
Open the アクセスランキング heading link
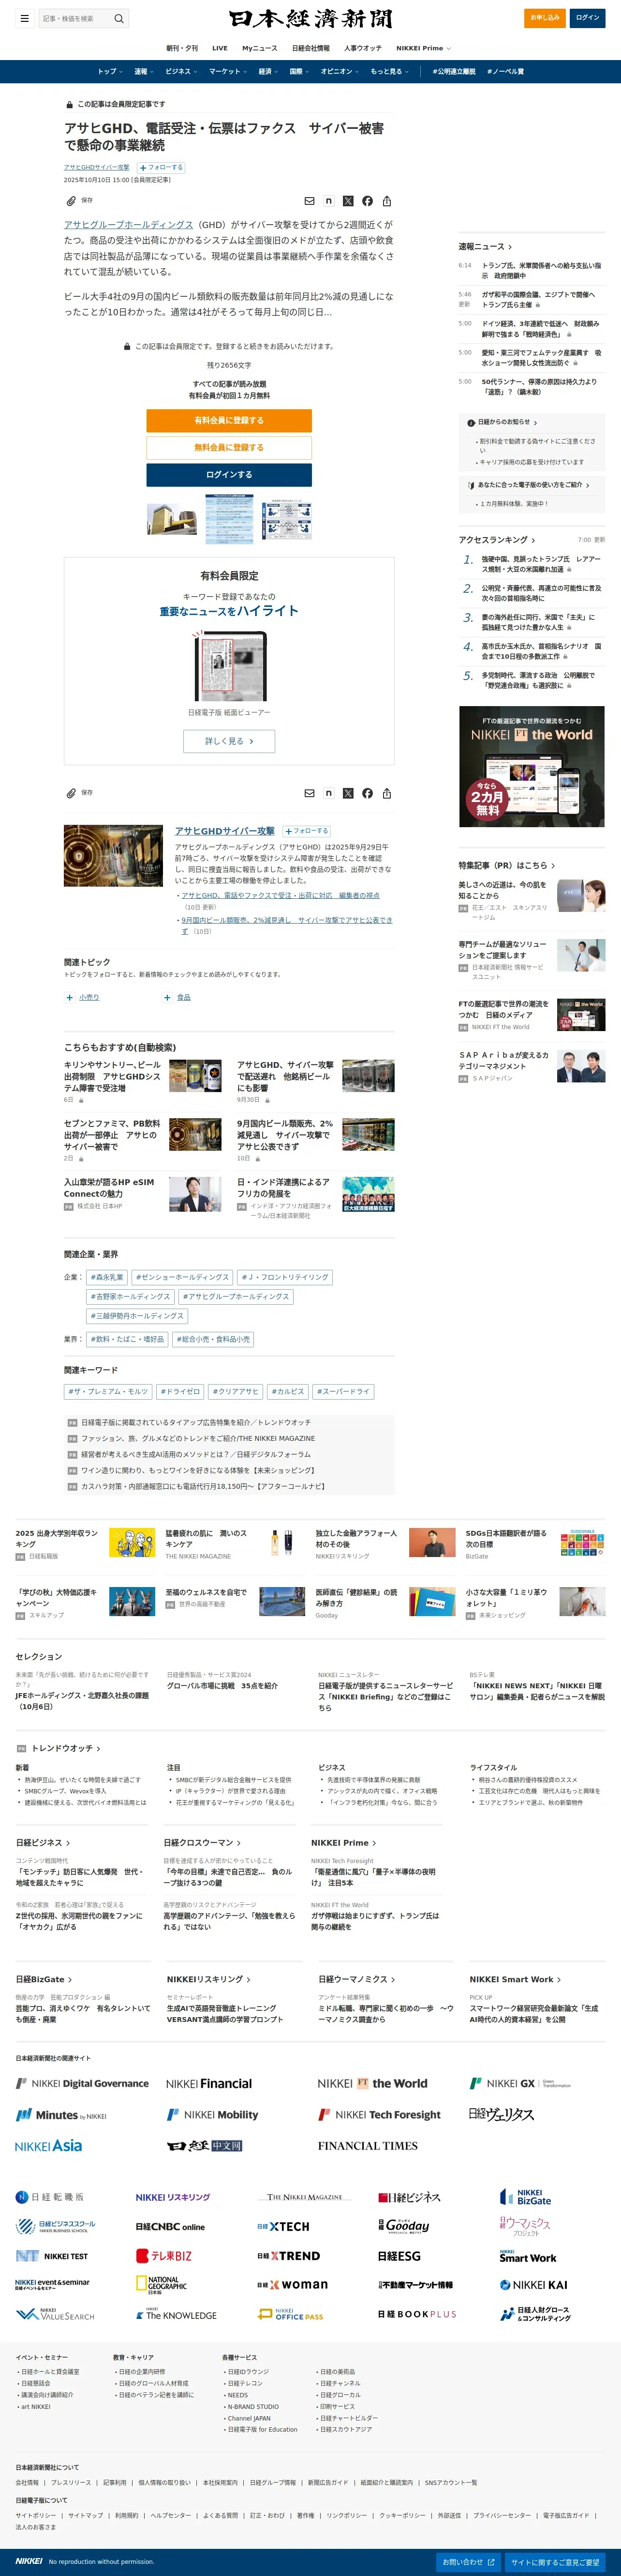tap(497, 540)
